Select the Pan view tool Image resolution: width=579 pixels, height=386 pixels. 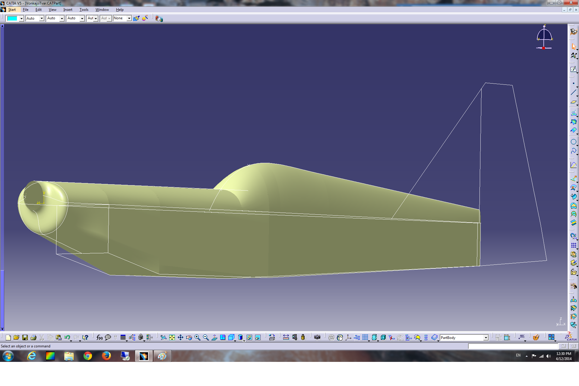(x=180, y=337)
